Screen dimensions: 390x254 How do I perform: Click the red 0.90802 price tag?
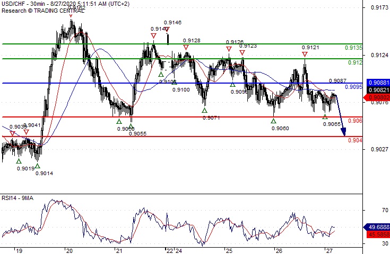pyautogui.click(x=377, y=97)
